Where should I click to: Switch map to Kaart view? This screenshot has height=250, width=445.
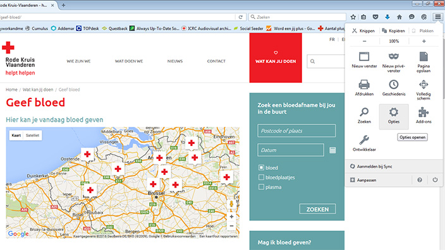tap(16, 136)
